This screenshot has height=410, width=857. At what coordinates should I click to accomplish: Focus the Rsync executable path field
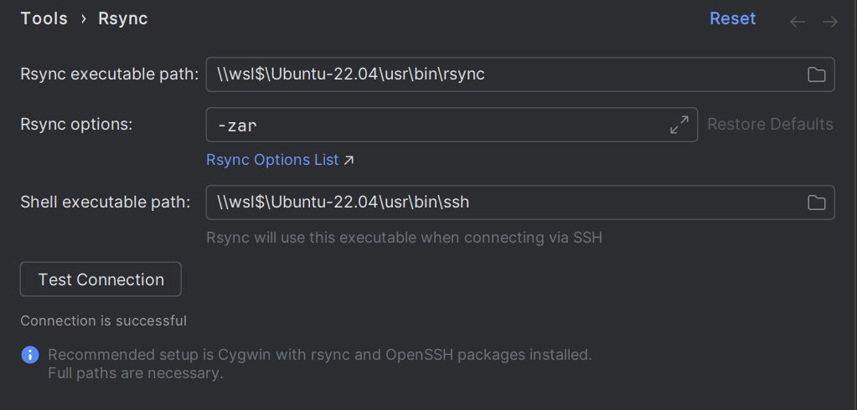503,74
